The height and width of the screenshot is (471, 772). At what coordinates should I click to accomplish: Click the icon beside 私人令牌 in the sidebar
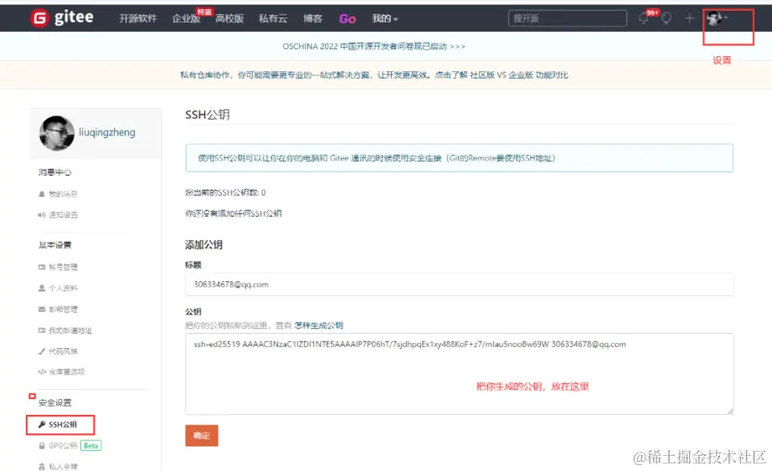(x=42, y=466)
